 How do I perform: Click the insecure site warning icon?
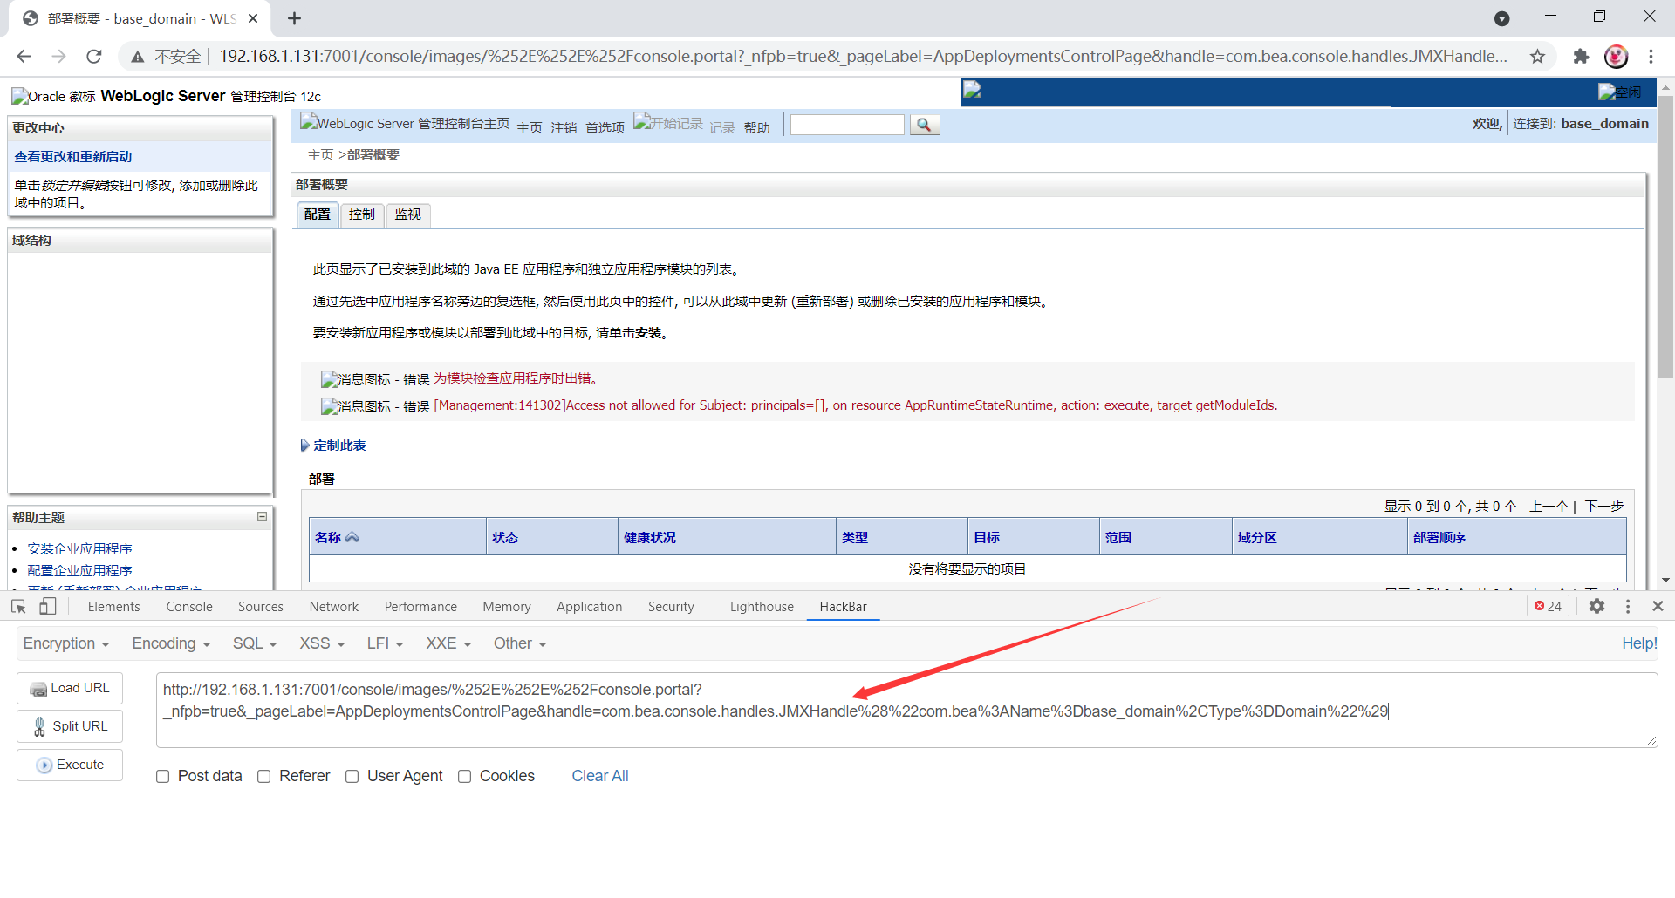point(138,57)
